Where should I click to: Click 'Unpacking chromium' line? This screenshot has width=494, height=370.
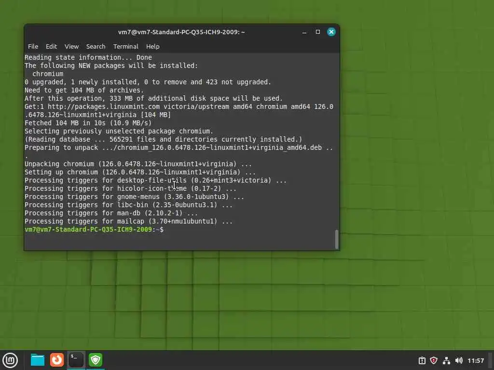(x=138, y=164)
